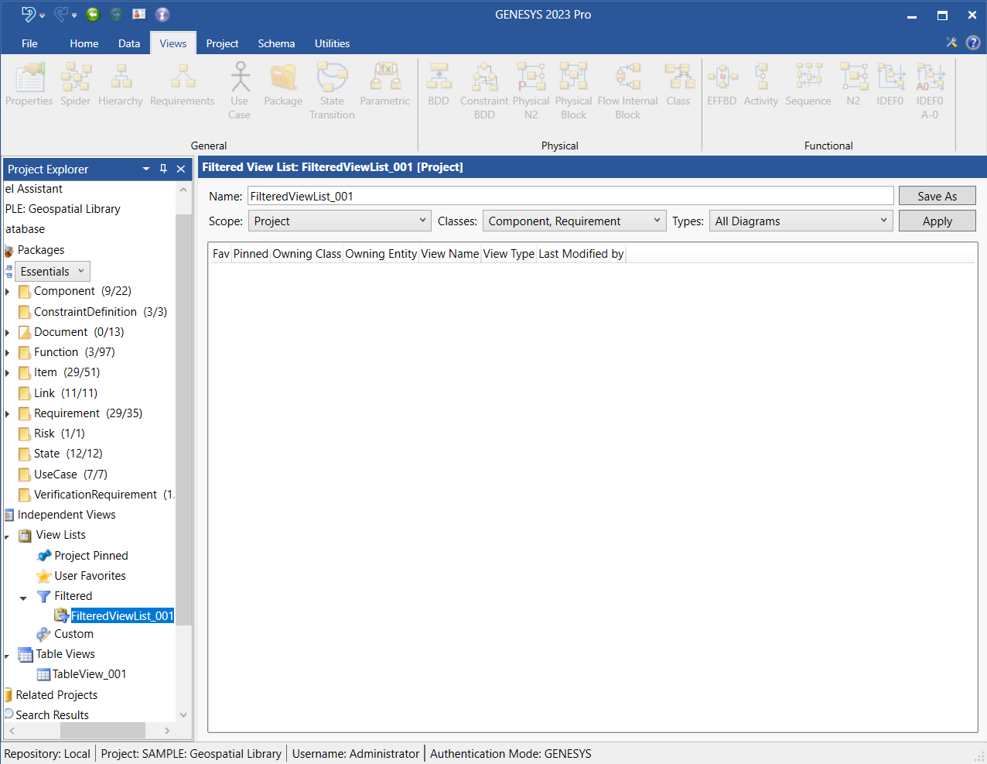Click the Project Explorer horizontal scrollbar thumb
Screen dimensions: 987x764
click(x=103, y=730)
